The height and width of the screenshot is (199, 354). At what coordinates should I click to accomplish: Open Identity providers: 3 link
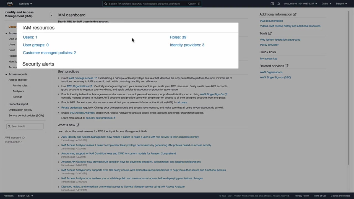(x=187, y=45)
